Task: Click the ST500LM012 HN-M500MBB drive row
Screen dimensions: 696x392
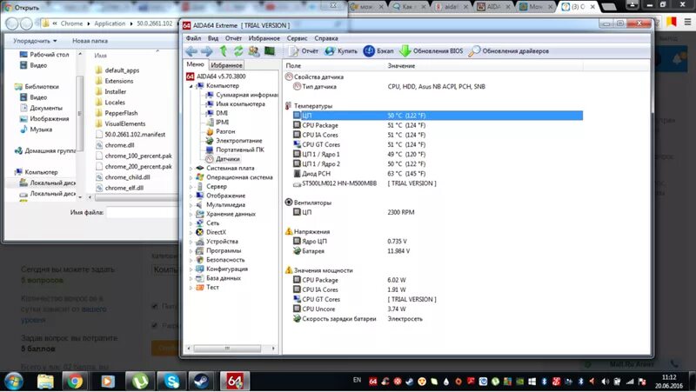Action: (438, 183)
